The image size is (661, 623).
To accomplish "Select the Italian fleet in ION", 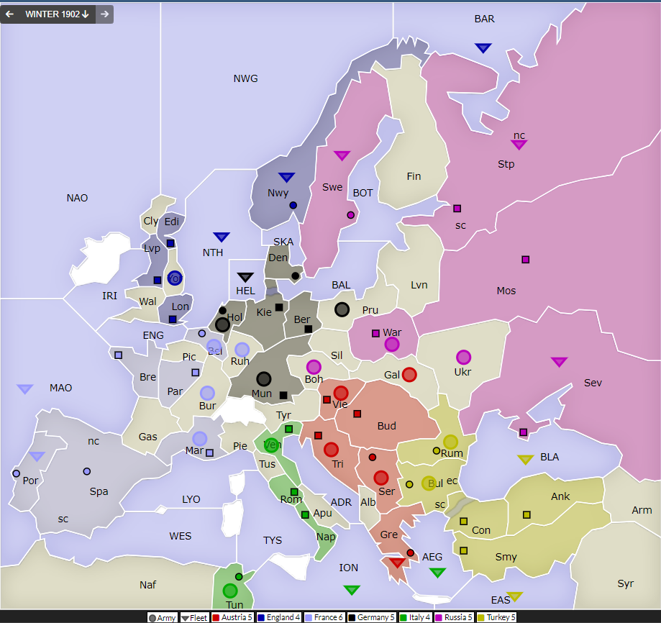I will click(x=352, y=590).
